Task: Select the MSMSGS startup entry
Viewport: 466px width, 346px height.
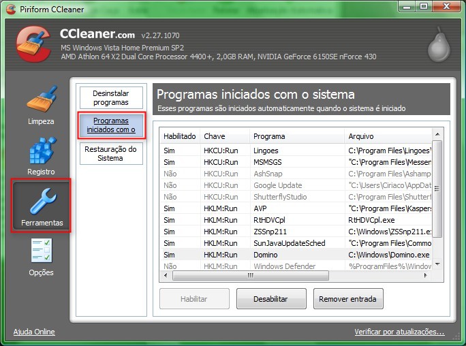Action: 296,162
